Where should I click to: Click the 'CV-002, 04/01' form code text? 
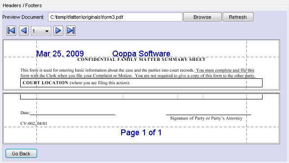point(34,124)
